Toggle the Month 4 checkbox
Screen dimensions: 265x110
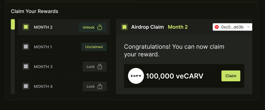pos(26,86)
